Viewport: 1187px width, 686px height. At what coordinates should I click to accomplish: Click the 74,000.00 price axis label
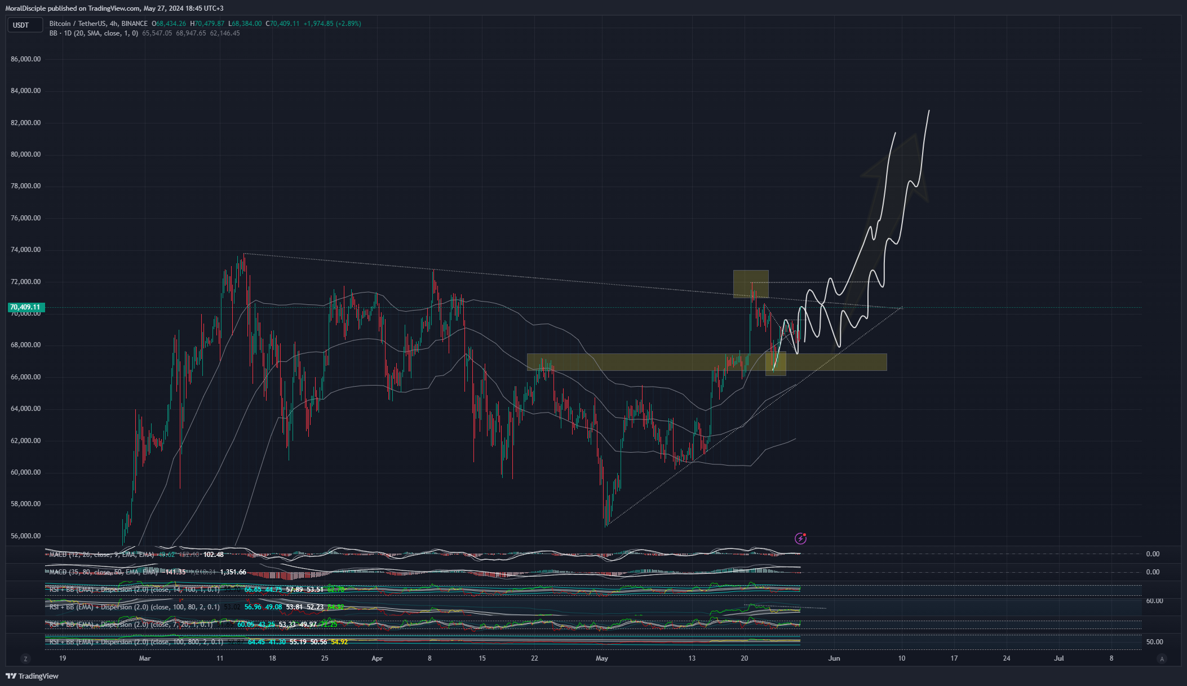[26, 250]
